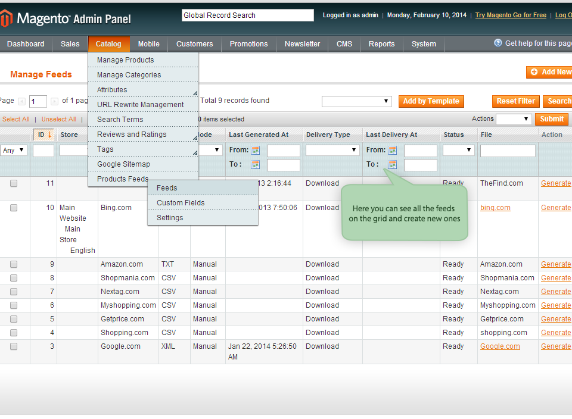Viewport: 572px width, 419px height.
Task: Open the System menu
Action: (424, 43)
